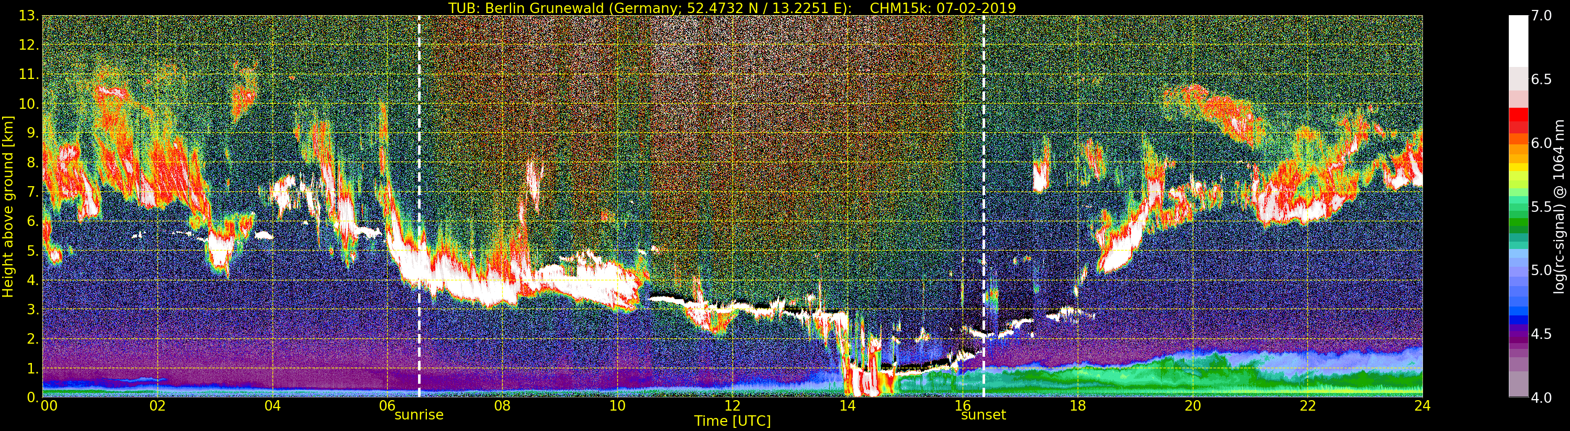Click the time axis tick '22'
The image size is (1570, 431).
(1308, 405)
